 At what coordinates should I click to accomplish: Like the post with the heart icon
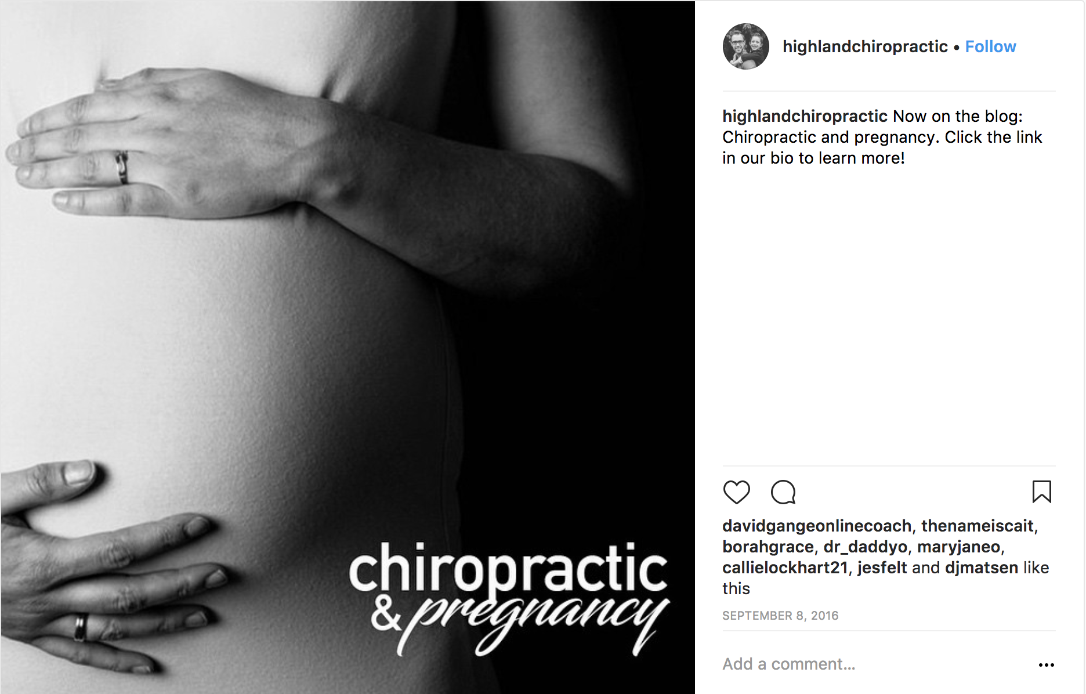coord(736,492)
